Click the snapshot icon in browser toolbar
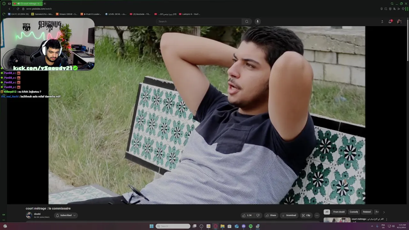Viewport: 409px width, 230px height. point(386,9)
